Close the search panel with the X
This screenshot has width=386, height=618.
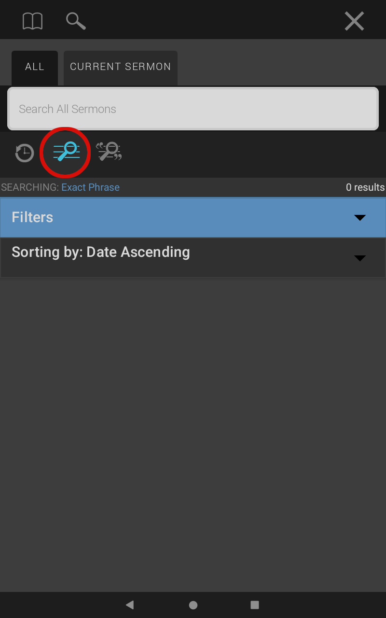tap(354, 21)
